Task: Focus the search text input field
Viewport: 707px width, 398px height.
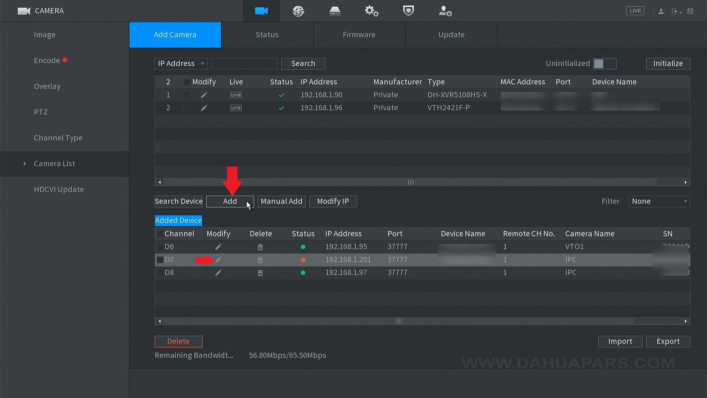Action: tap(245, 63)
